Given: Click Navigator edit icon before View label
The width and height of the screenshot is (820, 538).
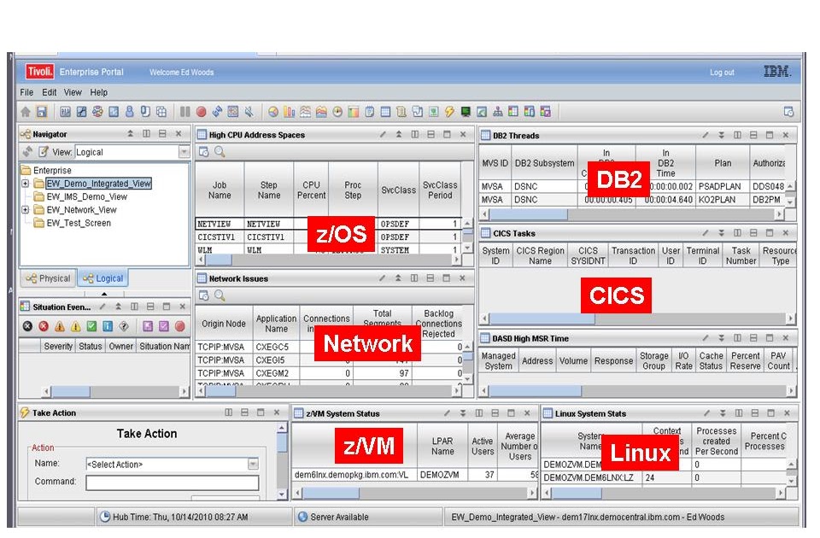Looking at the screenshot, I should point(44,152).
